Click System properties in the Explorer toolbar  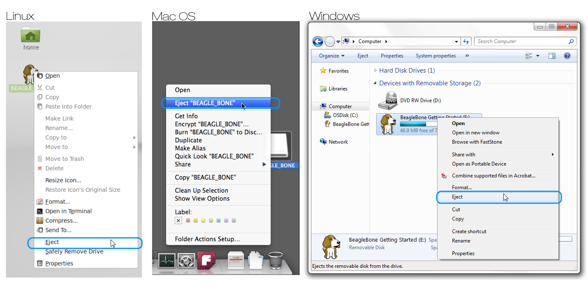pos(435,56)
